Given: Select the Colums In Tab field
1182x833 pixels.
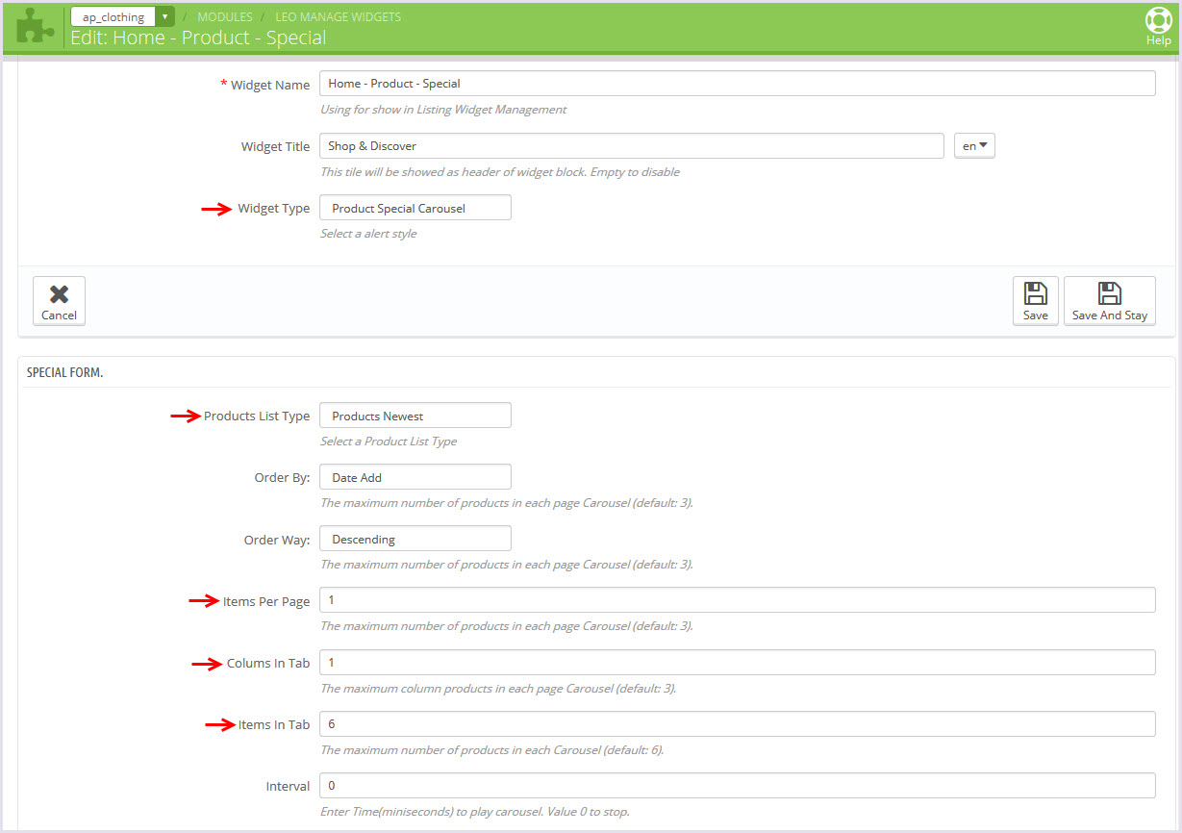Looking at the screenshot, I should click(736, 663).
